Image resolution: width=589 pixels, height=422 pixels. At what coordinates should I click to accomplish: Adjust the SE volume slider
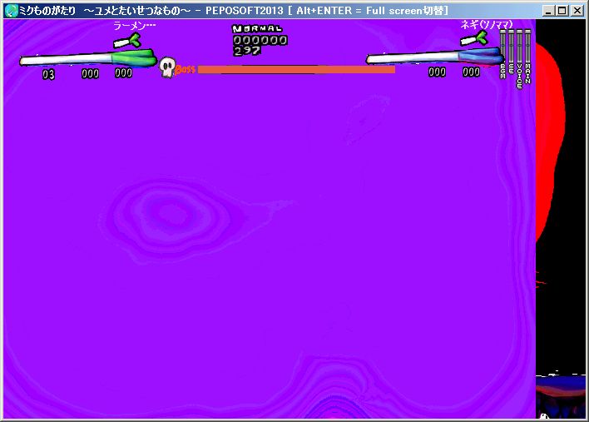pos(512,46)
